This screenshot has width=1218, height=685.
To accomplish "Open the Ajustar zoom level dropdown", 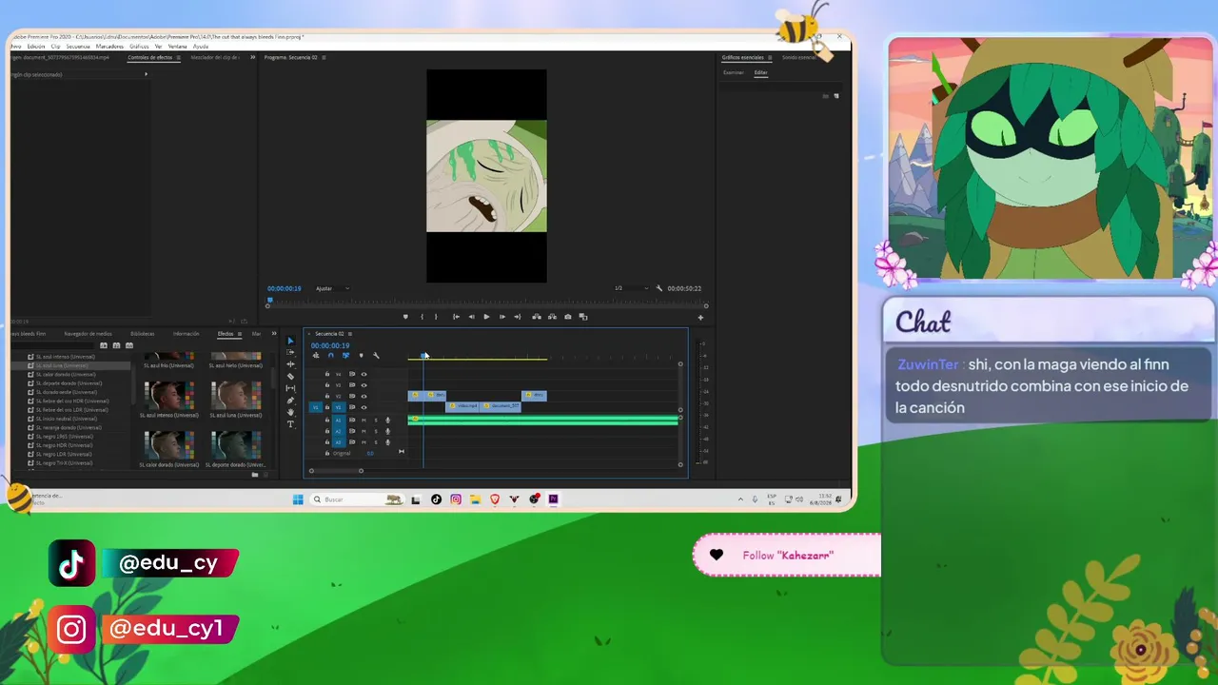I will point(332,288).
